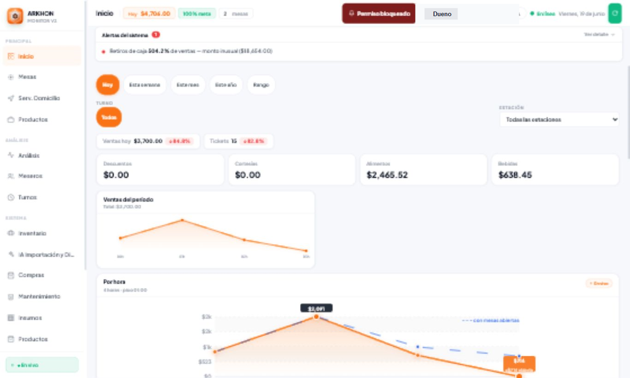
Task: Go to Análisis in sidebar
Action: pyautogui.click(x=42, y=155)
